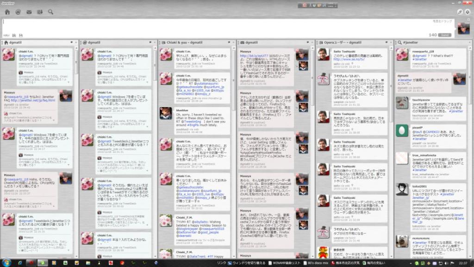Open Mentions with the @ toolbar icon

18,12
